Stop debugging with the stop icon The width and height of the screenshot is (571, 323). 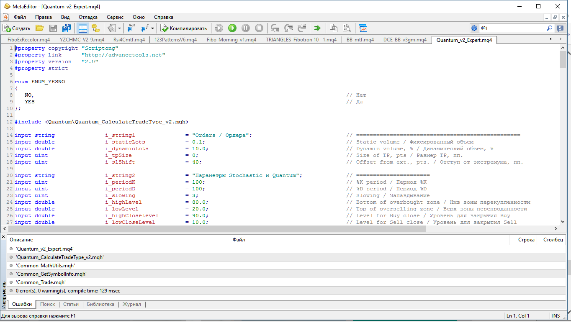tap(259, 28)
